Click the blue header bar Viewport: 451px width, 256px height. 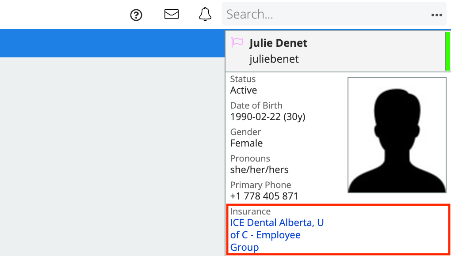click(x=112, y=43)
